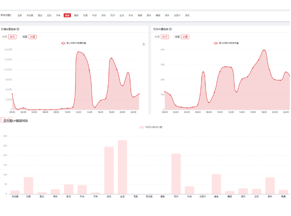291x216 pixels.
Task: Select 今日 in 日播放量趋势 panel
Action: click(4, 37)
